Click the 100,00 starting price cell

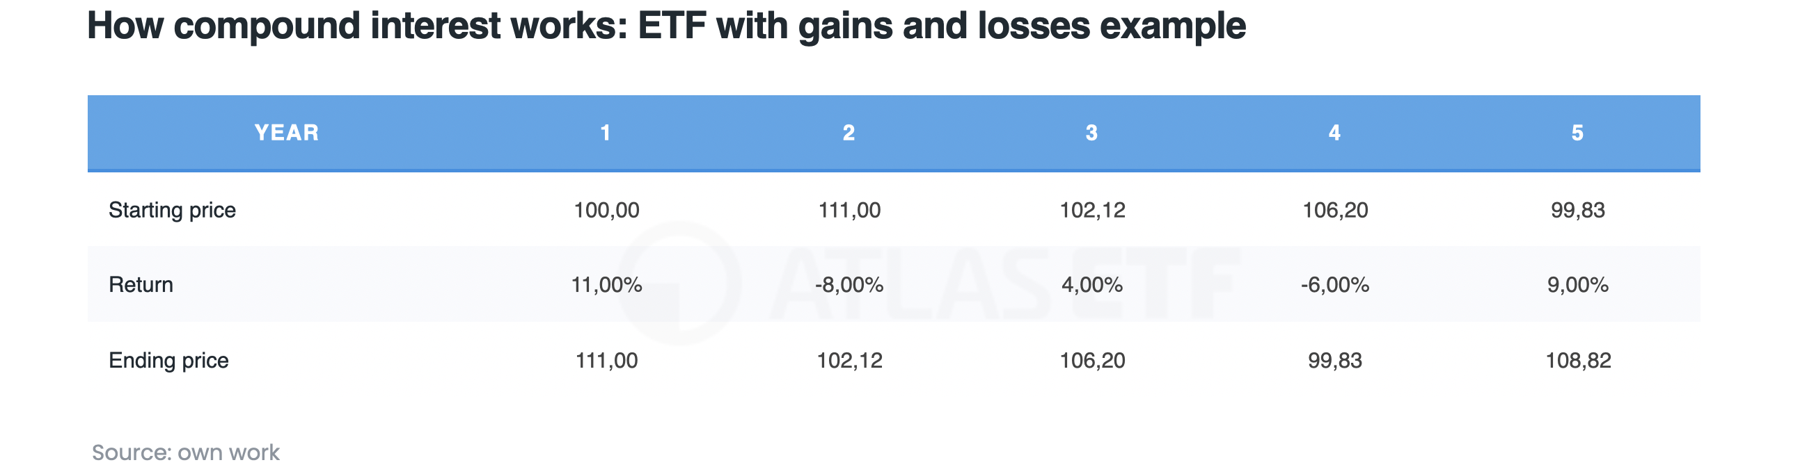coord(606,210)
